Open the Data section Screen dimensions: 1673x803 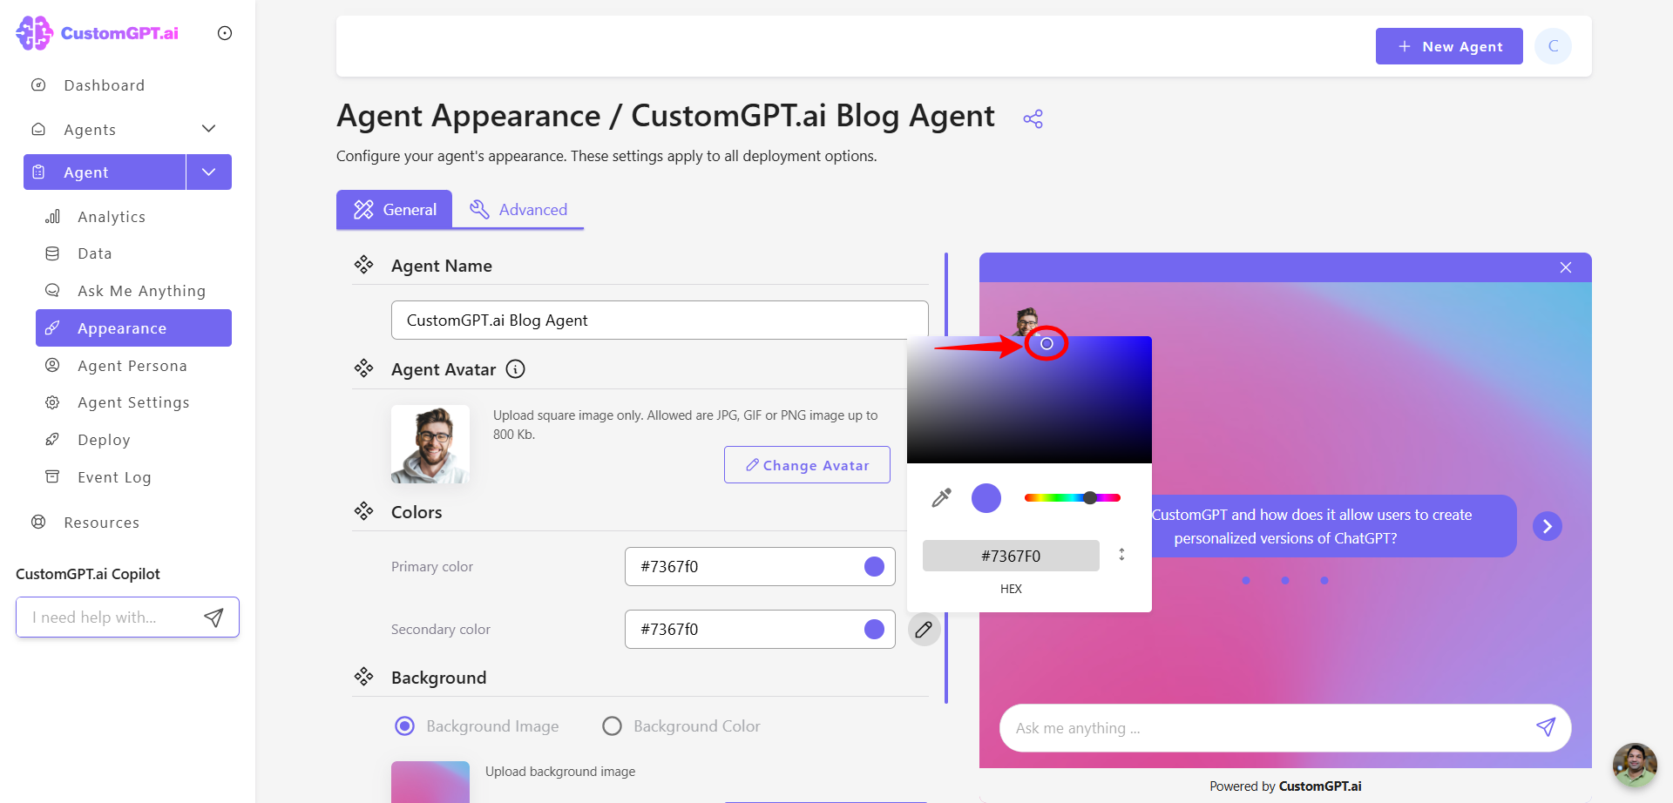[94, 253]
